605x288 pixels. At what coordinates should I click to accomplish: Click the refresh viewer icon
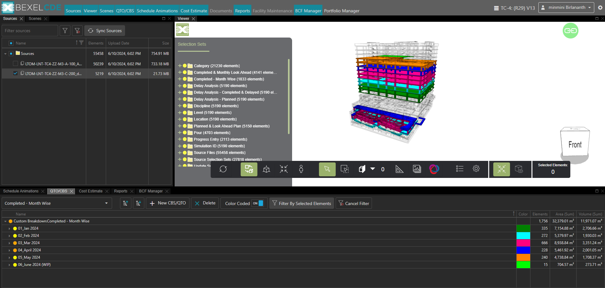tap(223, 169)
